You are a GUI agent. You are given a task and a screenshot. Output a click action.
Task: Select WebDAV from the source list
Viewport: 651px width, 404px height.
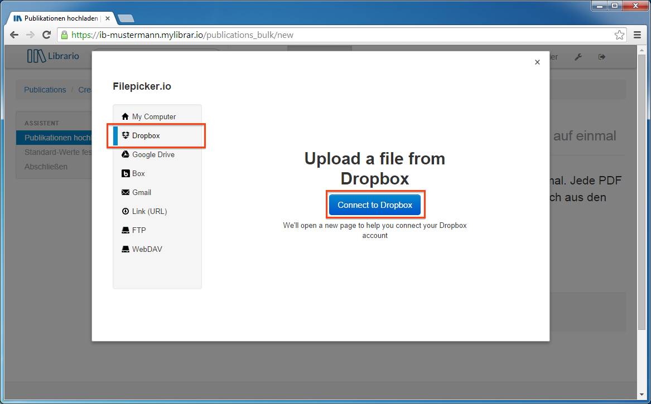[157, 249]
